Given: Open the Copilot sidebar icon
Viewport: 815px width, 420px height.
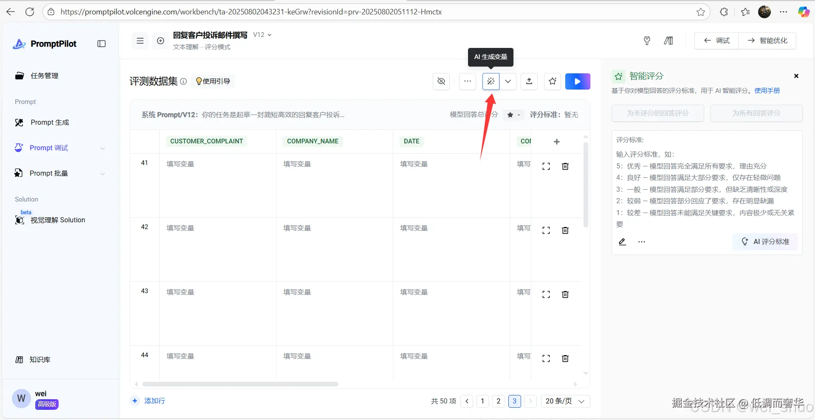Looking at the screenshot, I should (804, 12).
